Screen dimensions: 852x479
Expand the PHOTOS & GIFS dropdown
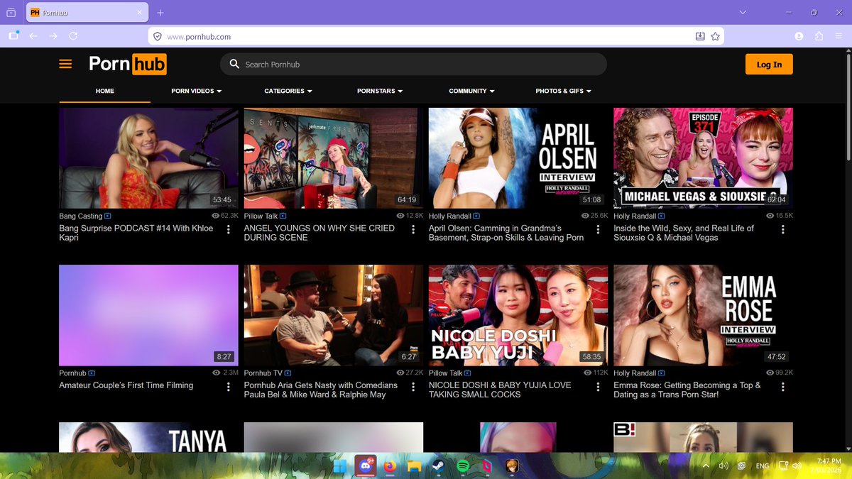coord(564,91)
